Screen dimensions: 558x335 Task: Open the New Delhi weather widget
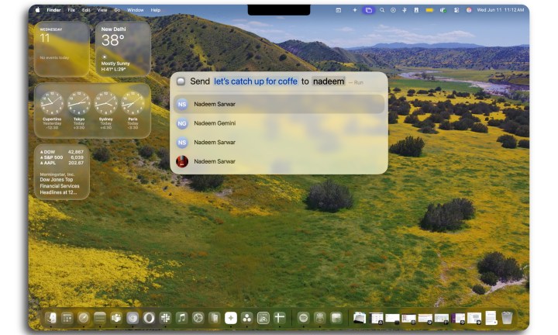click(x=123, y=49)
